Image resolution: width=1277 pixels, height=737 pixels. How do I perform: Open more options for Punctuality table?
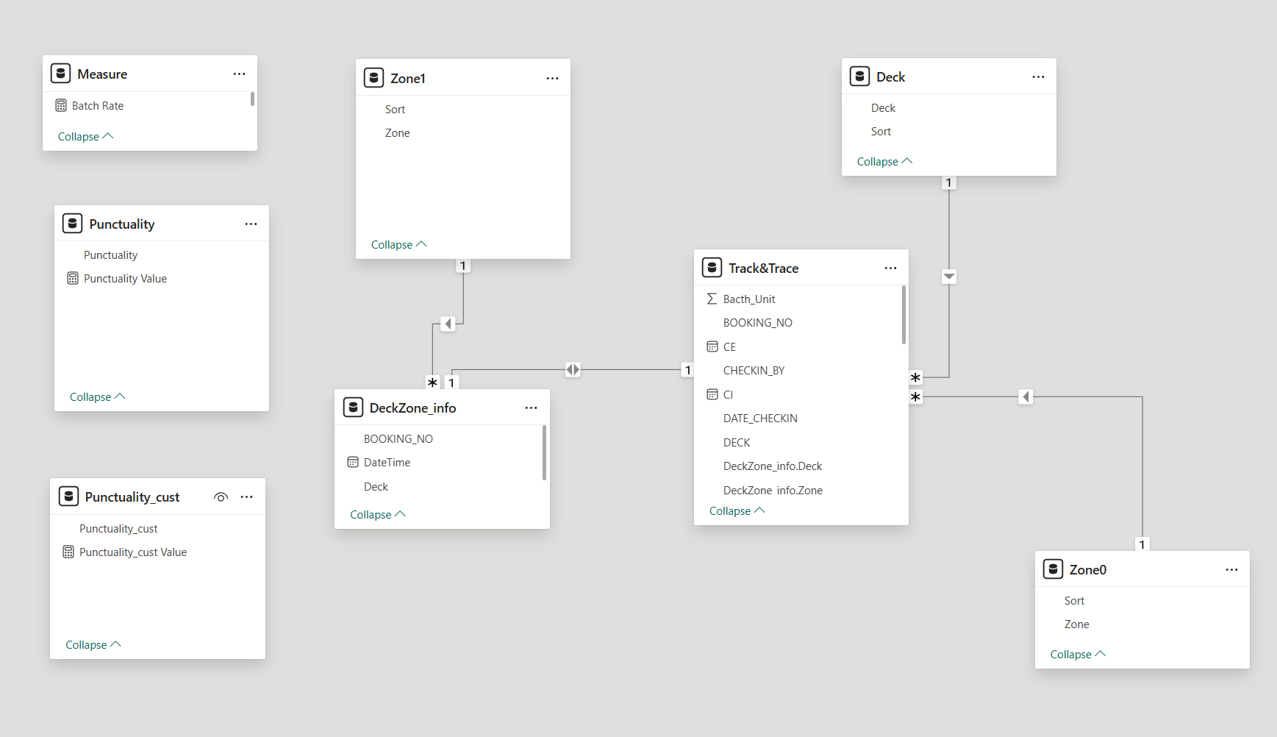pos(251,224)
